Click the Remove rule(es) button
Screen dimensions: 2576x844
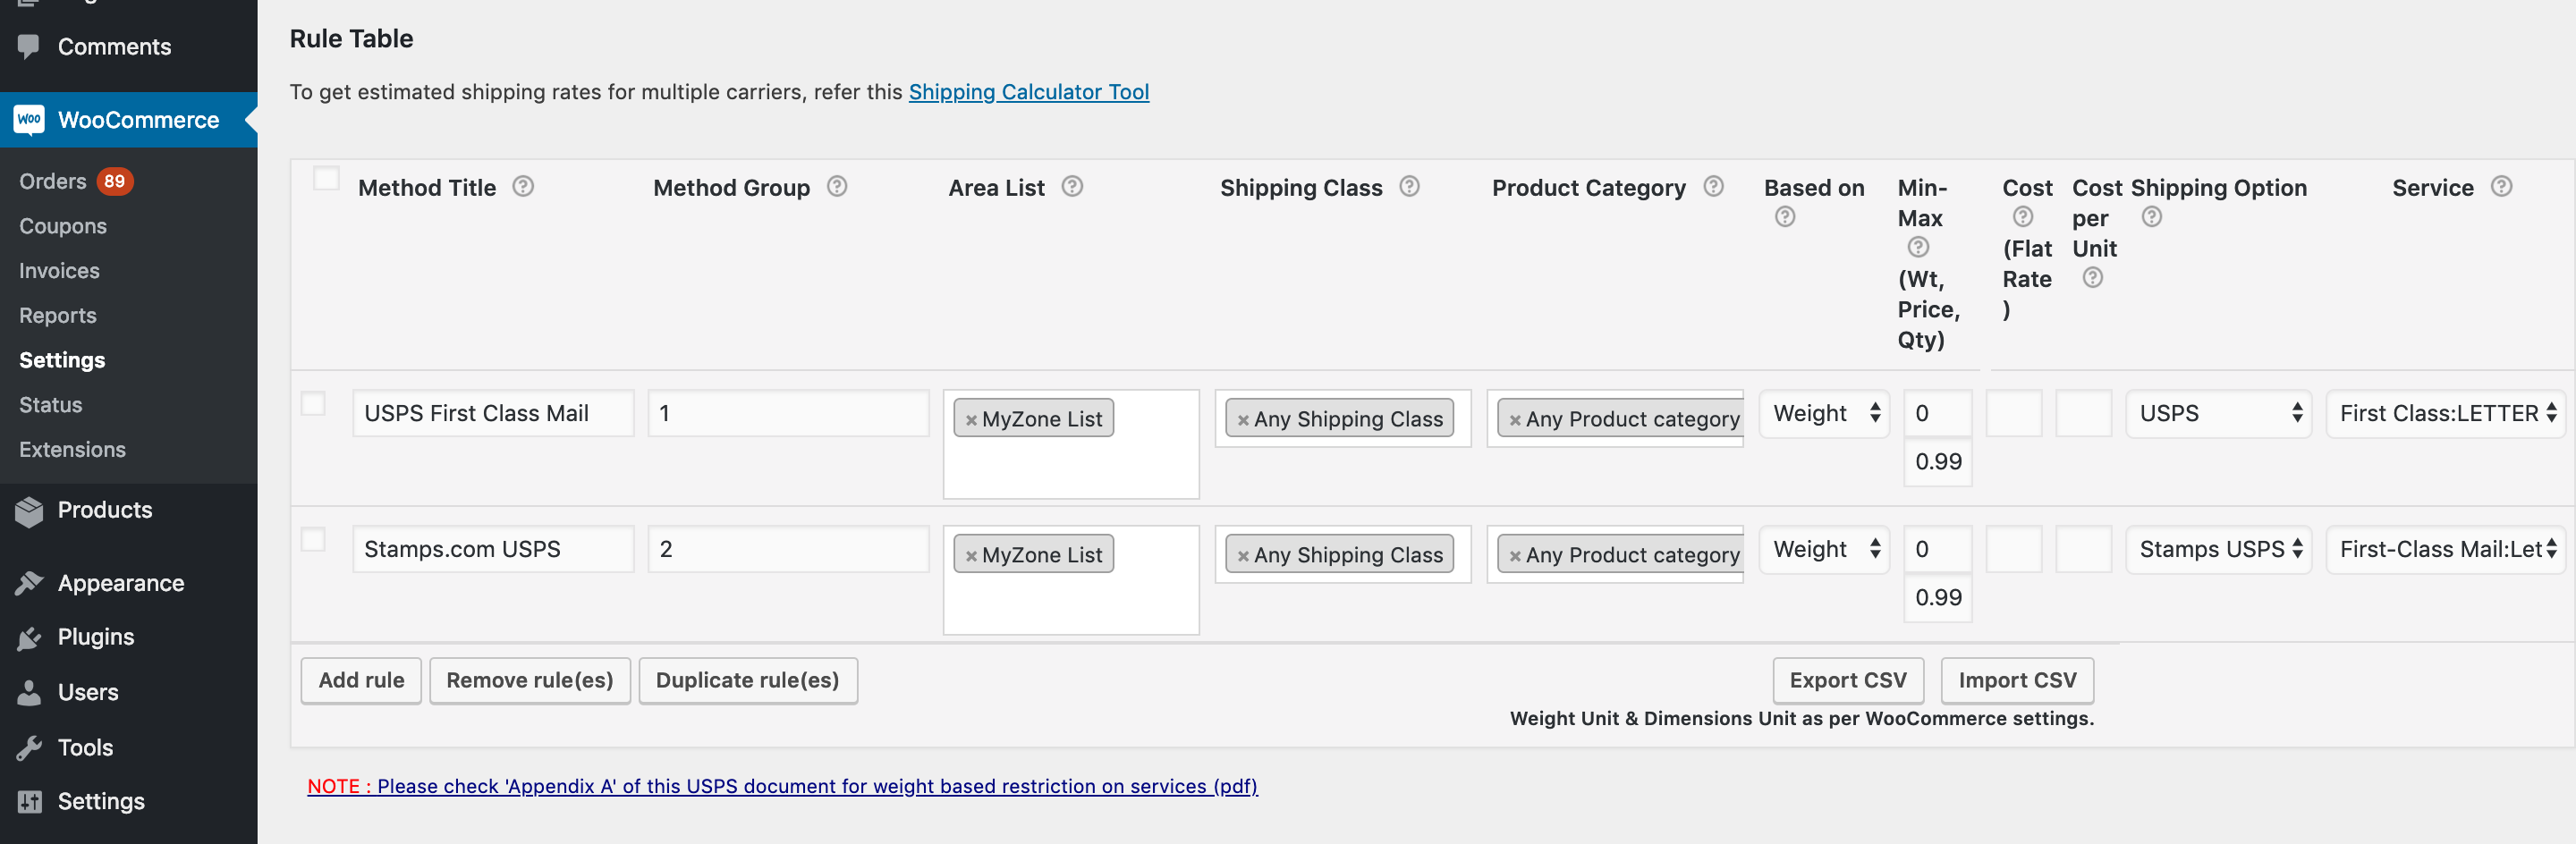coord(530,681)
